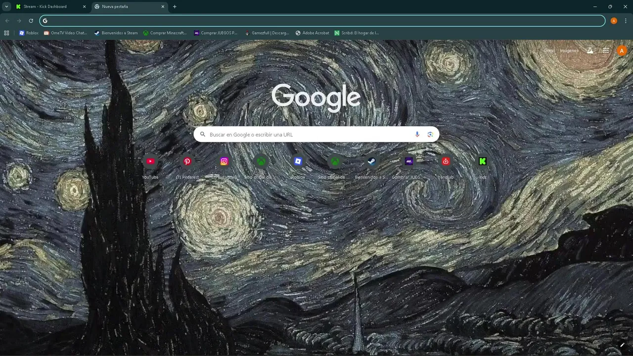Click the Google logo
The height and width of the screenshot is (356, 633).
pyautogui.click(x=316, y=98)
